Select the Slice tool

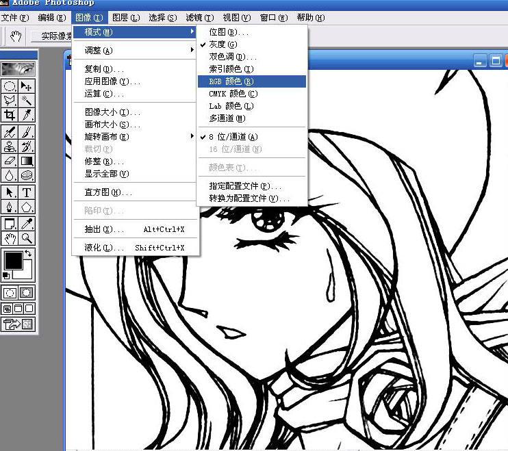(x=27, y=115)
